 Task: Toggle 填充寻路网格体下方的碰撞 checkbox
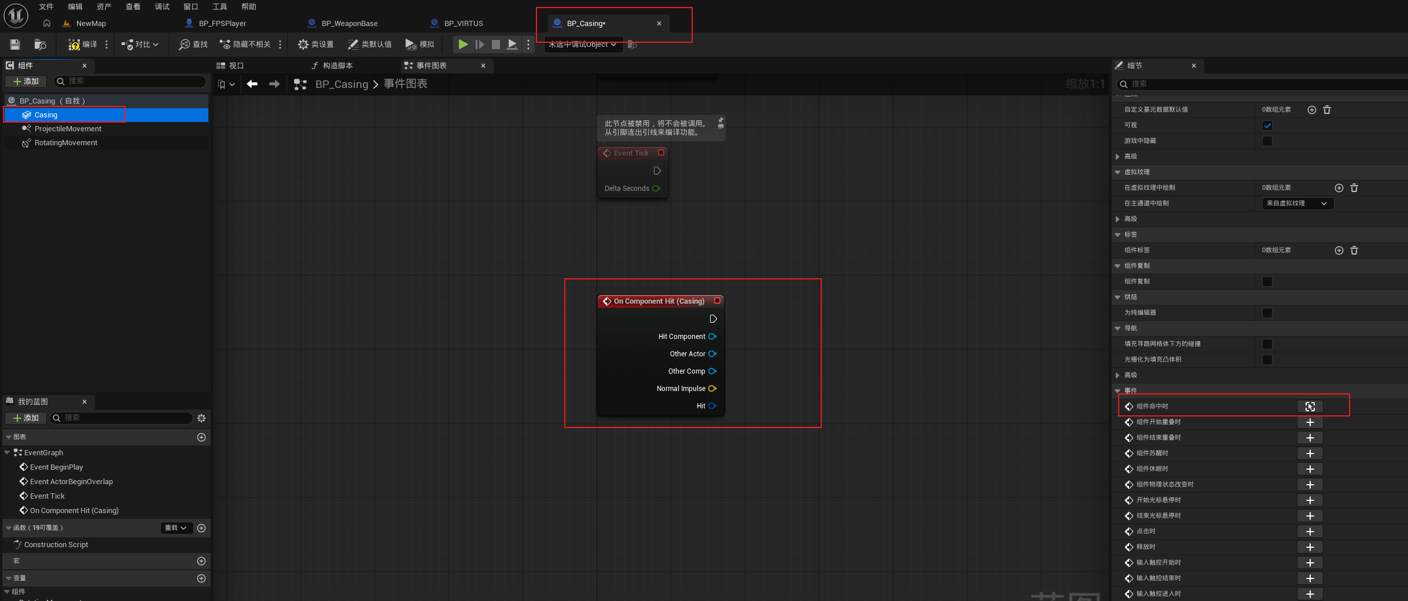pos(1267,344)
